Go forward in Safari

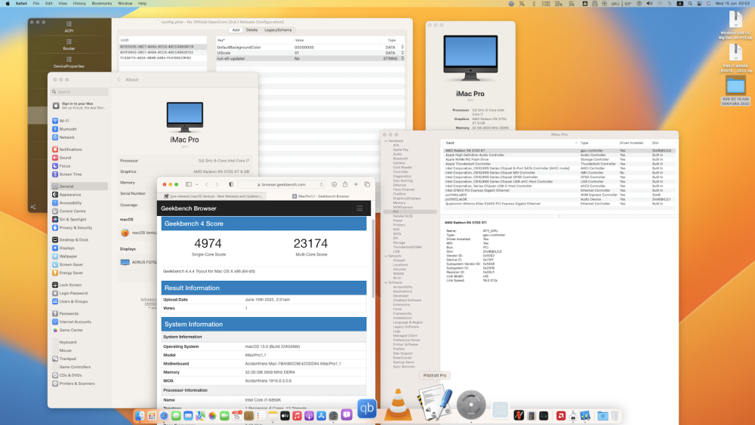pyautogui.click(x=217, y=184)
